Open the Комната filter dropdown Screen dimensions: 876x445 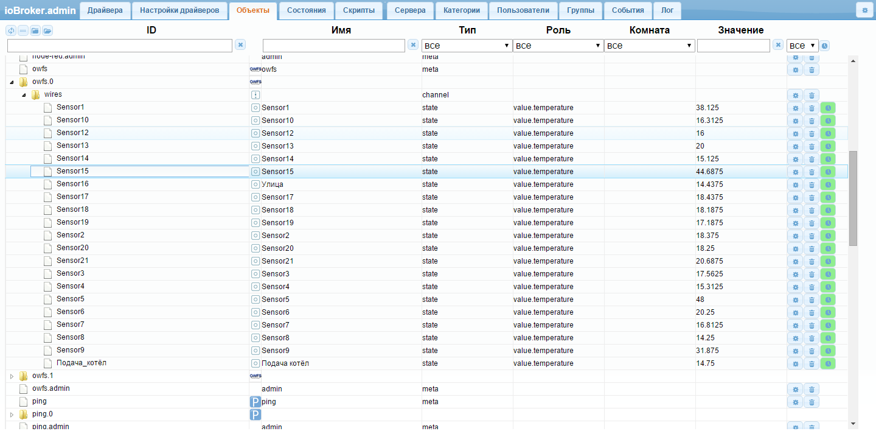pos(649,46)
